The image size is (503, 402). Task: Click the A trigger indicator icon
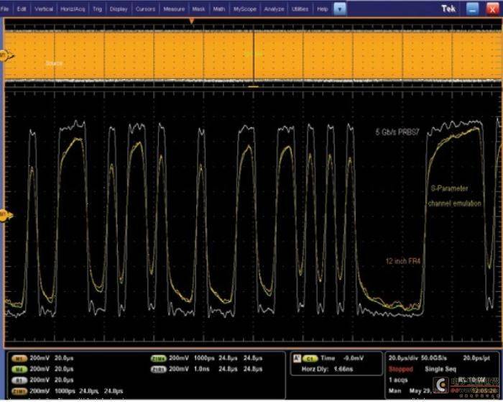pos(297,358)
